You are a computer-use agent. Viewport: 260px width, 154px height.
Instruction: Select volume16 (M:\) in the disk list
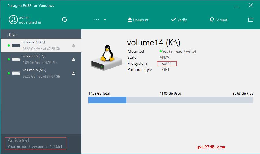41,73
